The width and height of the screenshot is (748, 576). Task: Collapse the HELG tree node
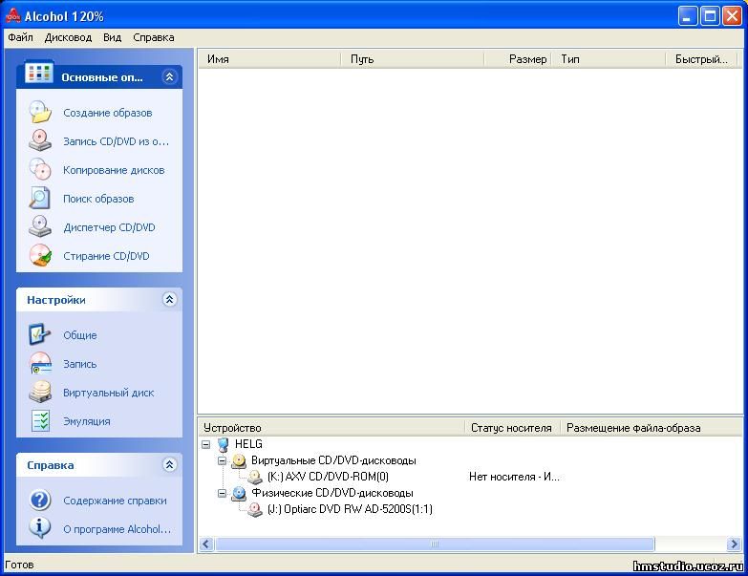pos(205,444)
